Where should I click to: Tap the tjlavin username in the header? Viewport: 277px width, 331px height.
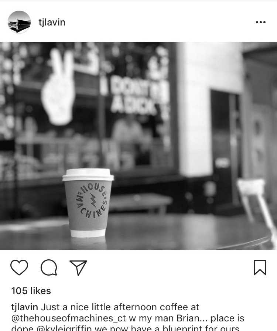(x=52, y=23)
